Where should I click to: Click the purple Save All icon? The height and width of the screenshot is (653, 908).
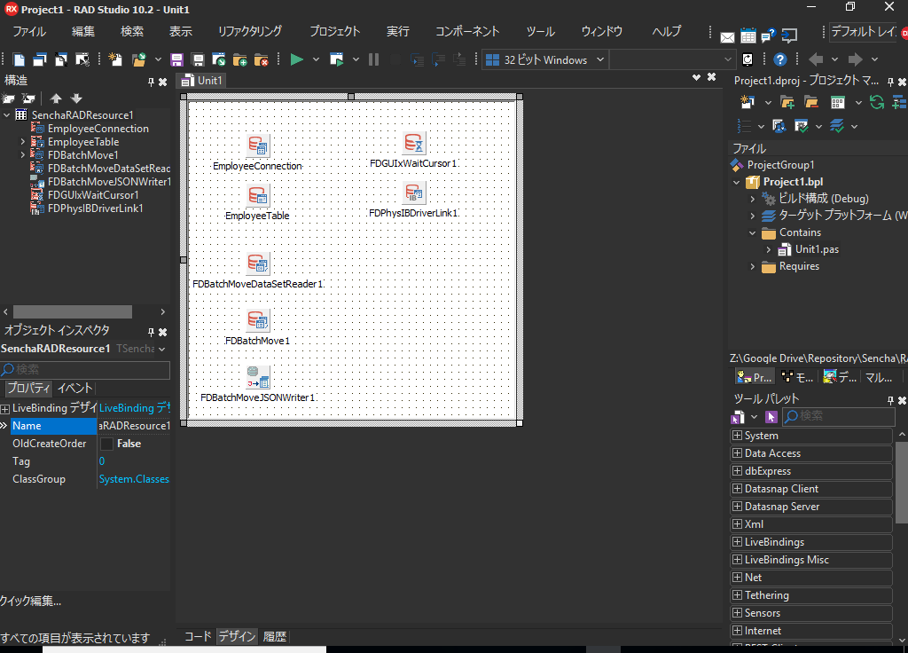tap(176, 59)
